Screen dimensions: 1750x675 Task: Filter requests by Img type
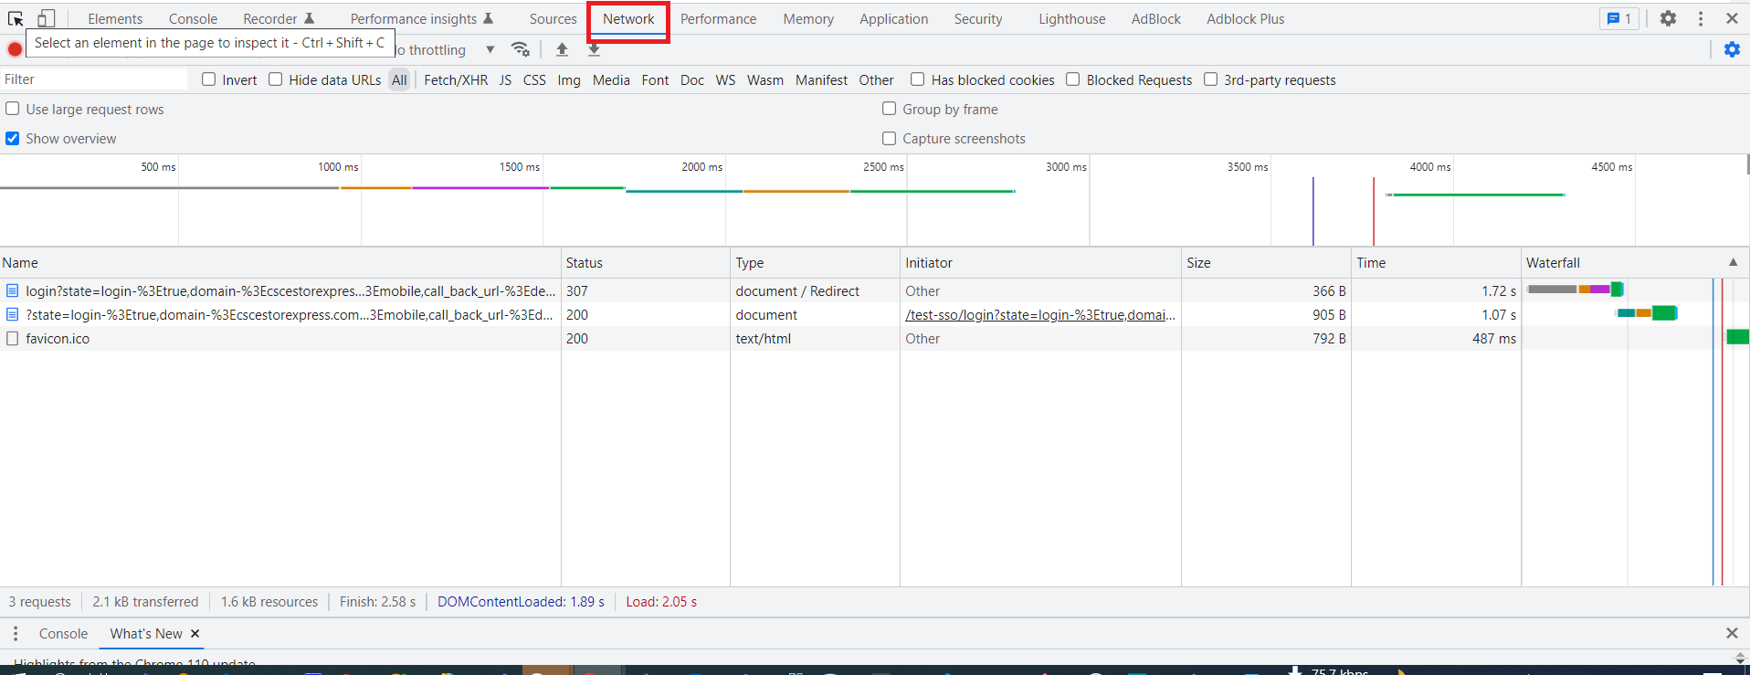click(569, 79)
